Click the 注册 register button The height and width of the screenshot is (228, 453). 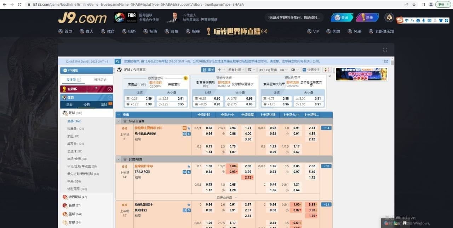click(367, 17)
